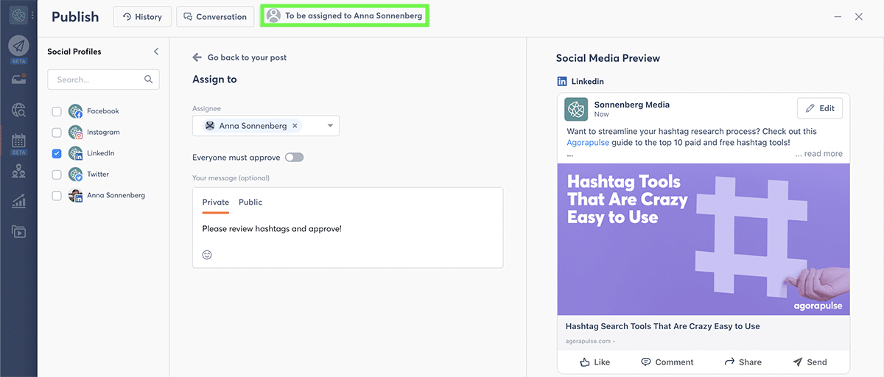Click the magnifier icon in profile search

coord(149,80)
